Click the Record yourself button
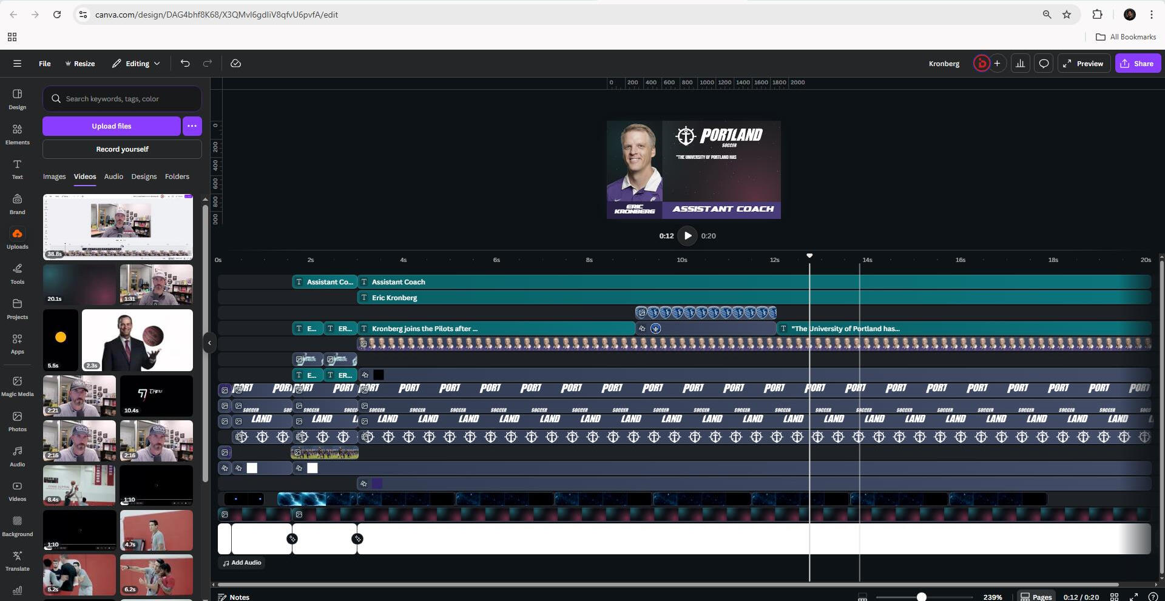The height and width of the screenshot is (601, 1165). coord(122,149)
